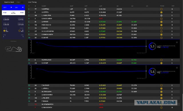Screen dimensions: 183x111
Task: Open the KVY driver dropdown
Action: click(11, 7)
